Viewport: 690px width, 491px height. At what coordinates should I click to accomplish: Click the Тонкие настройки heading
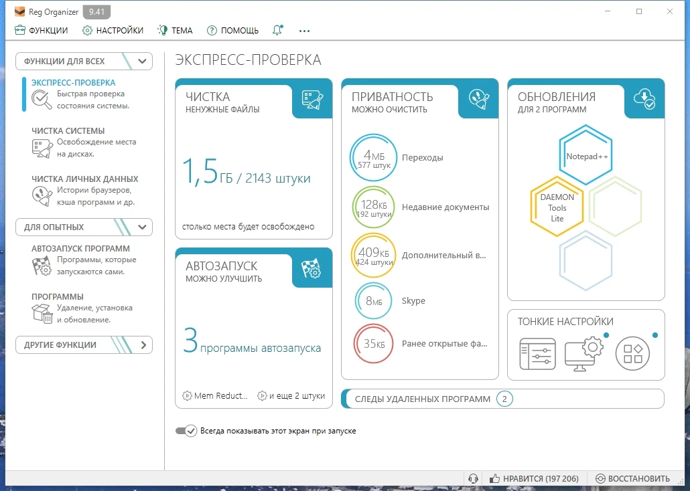coord(565,321)
